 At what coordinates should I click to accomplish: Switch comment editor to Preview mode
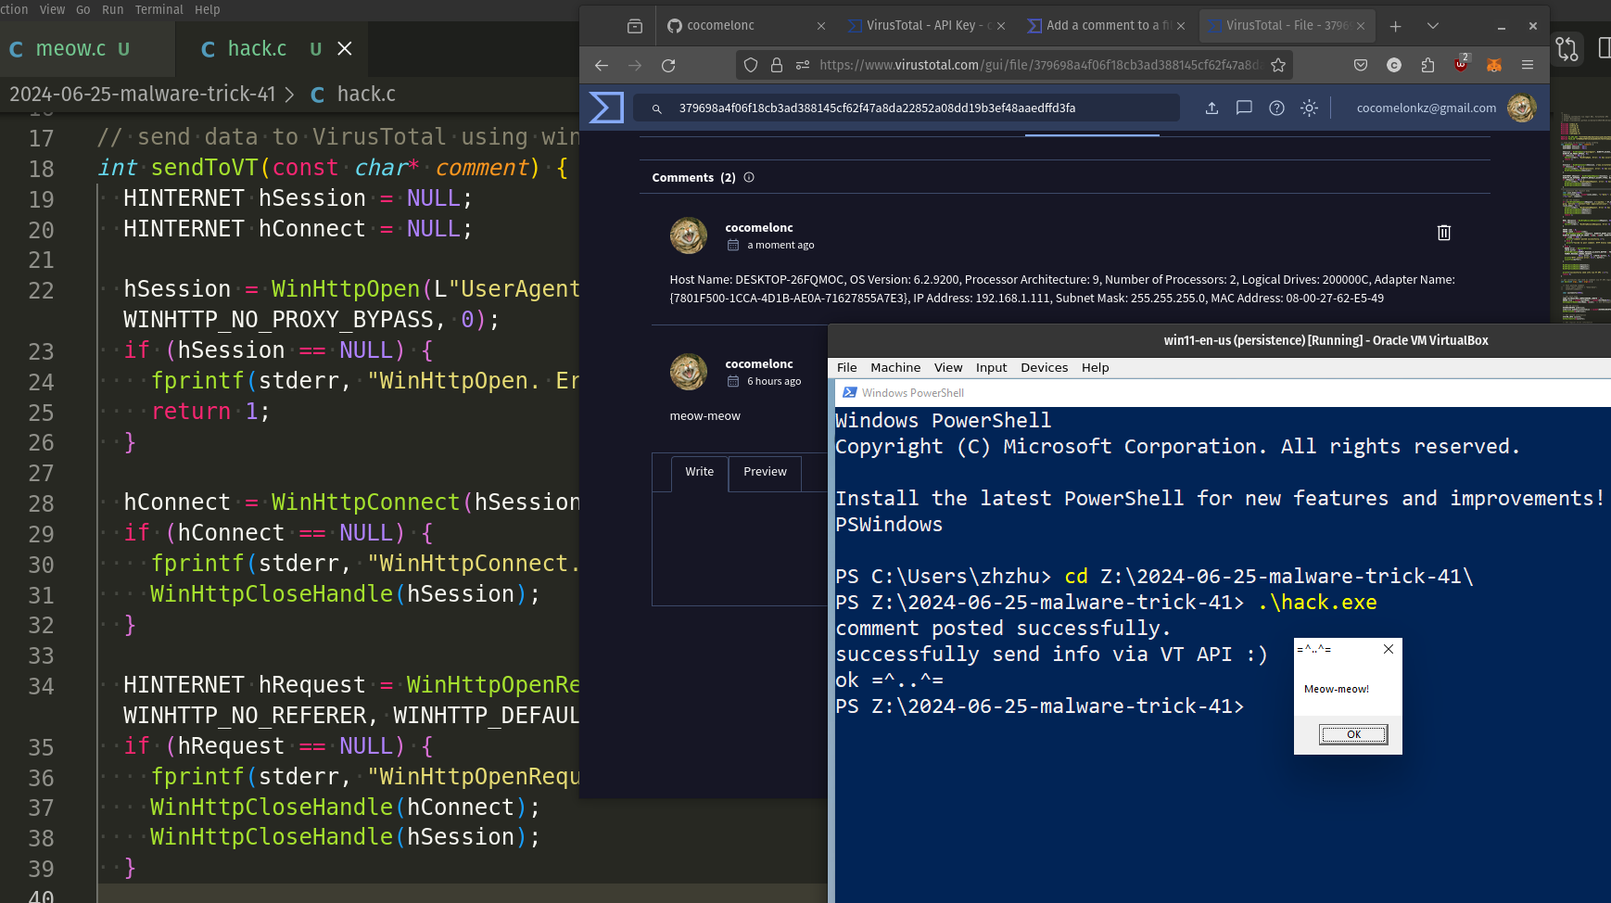click(765, 472)
